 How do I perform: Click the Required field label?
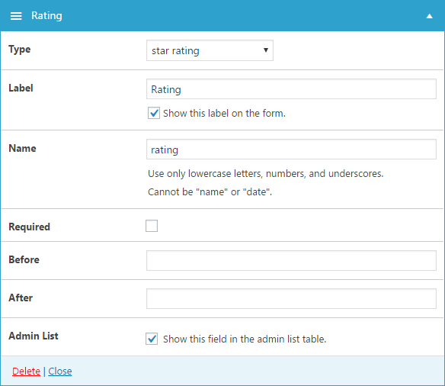point(29,227)
